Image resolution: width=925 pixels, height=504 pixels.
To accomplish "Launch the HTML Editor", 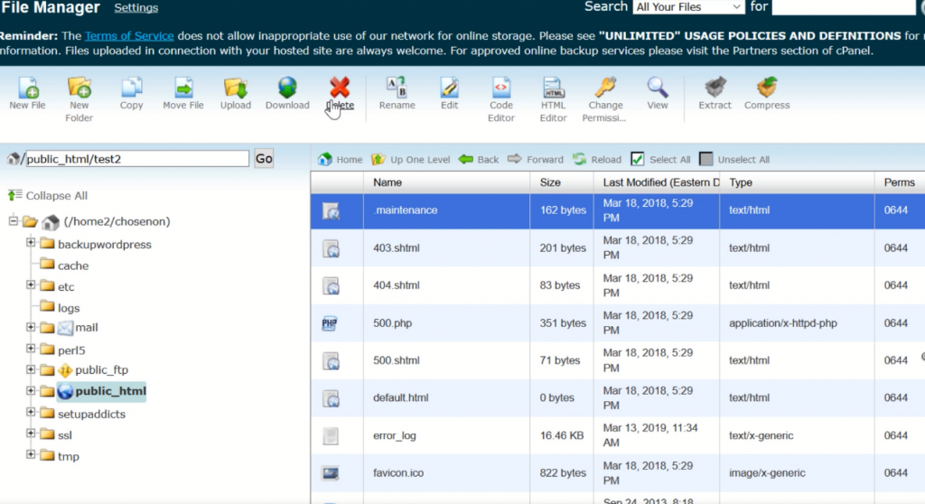I will tap(554, 88).
